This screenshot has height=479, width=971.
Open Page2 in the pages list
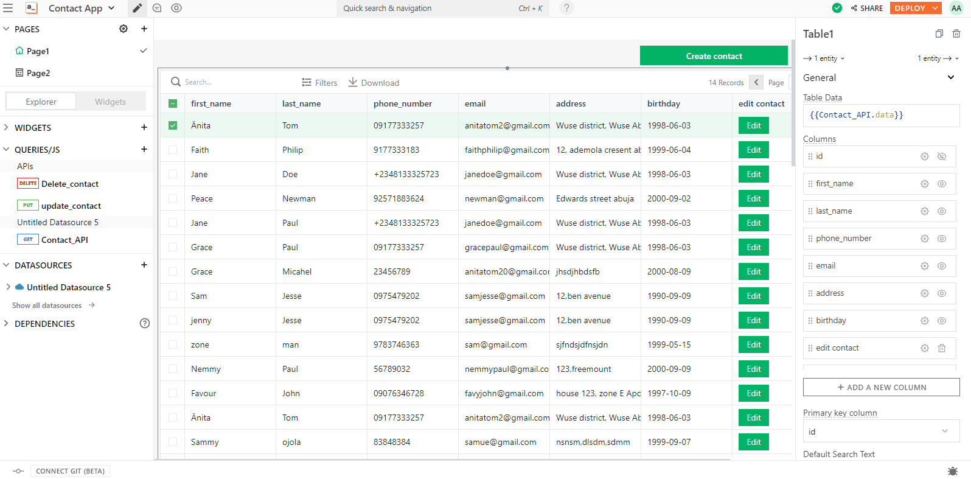[38, 73]
